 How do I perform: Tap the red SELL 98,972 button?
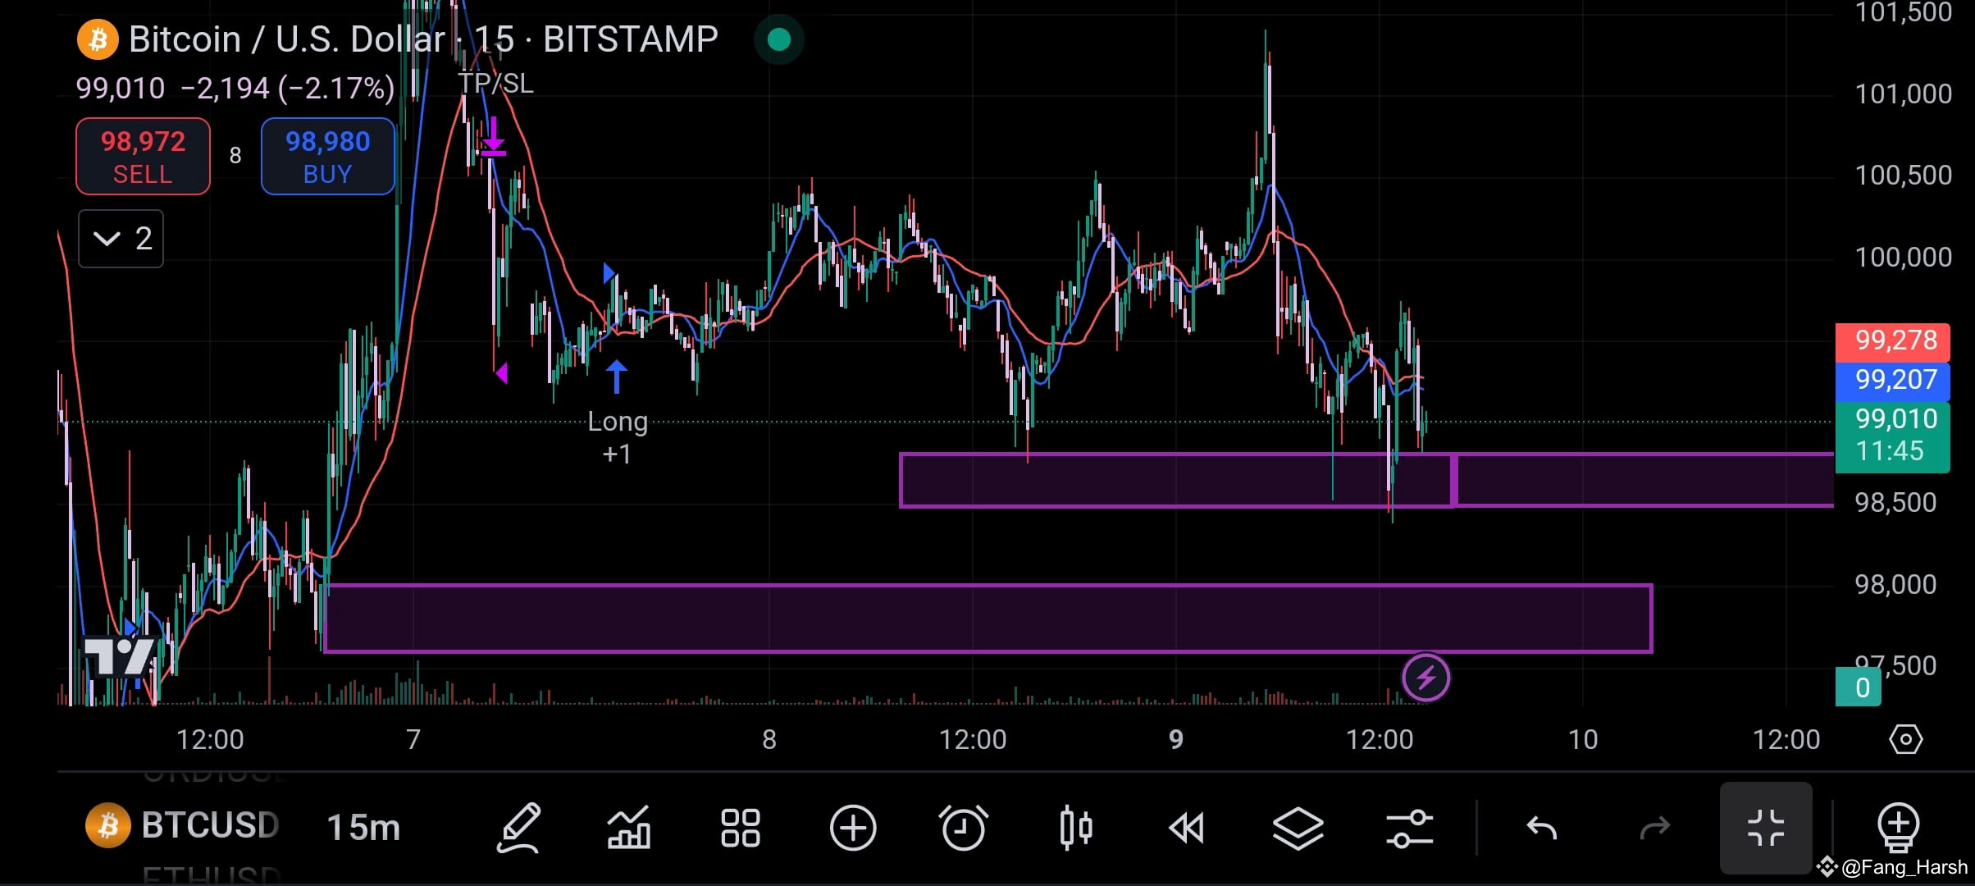pos(143,157)
